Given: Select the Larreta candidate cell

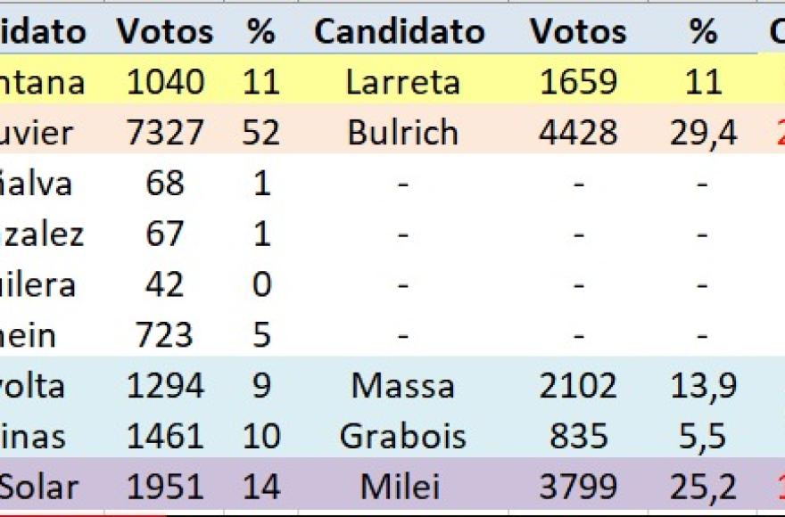Looking at the screenshot, I should (x=403, y=81).
